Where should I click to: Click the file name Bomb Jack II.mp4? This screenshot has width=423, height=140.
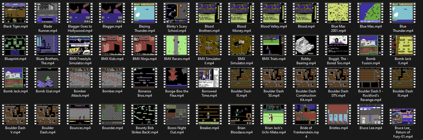coord(403,61)
